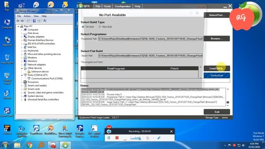
Task: Expand Disk drives node
Action: click(x=22, y=33)
